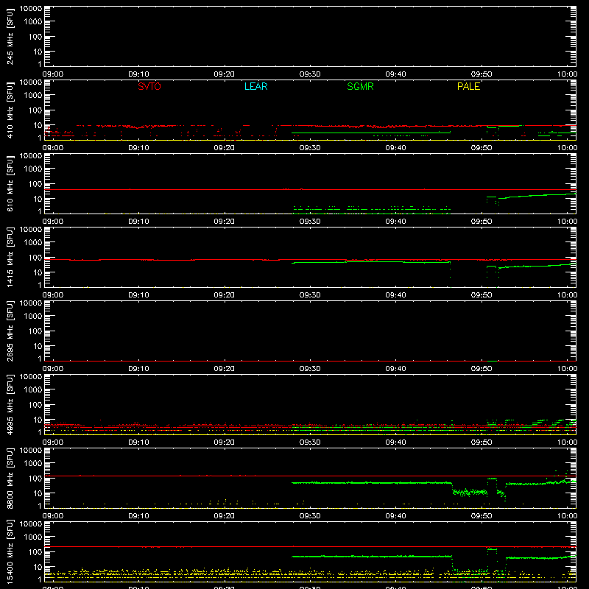Select the '1415 MHz [SFU]' axis title

(10, 257)
